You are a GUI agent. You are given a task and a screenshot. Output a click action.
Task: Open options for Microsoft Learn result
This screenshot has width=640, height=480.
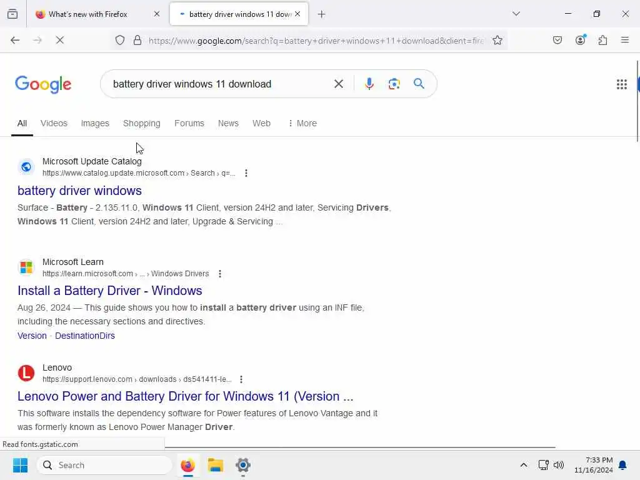point(219,274)
